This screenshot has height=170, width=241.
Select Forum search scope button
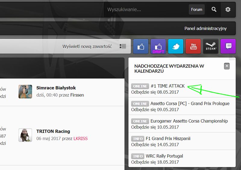[x=197, y=10]
